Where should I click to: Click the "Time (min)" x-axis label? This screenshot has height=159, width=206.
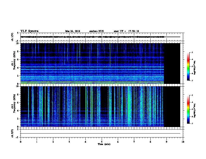tap(104, 144)
